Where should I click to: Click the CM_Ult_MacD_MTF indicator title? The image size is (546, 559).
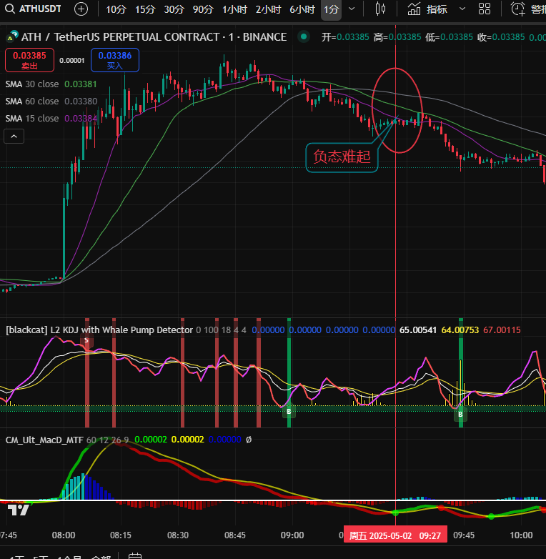[x=44, y=440]
